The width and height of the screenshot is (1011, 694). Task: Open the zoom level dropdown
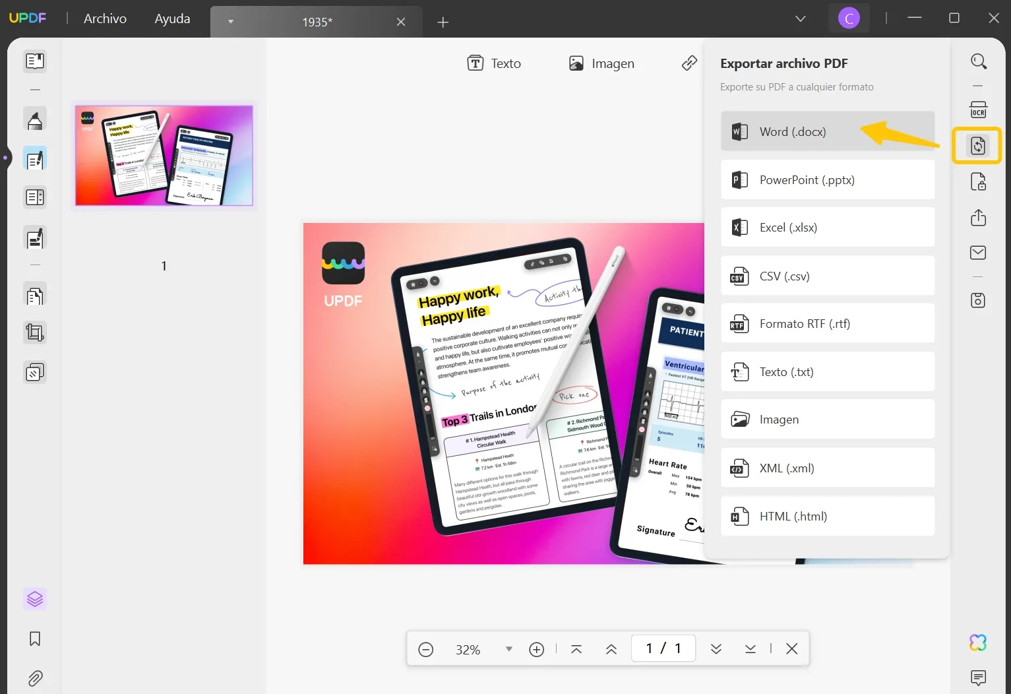pyautogui.click(x=508, y=649)
